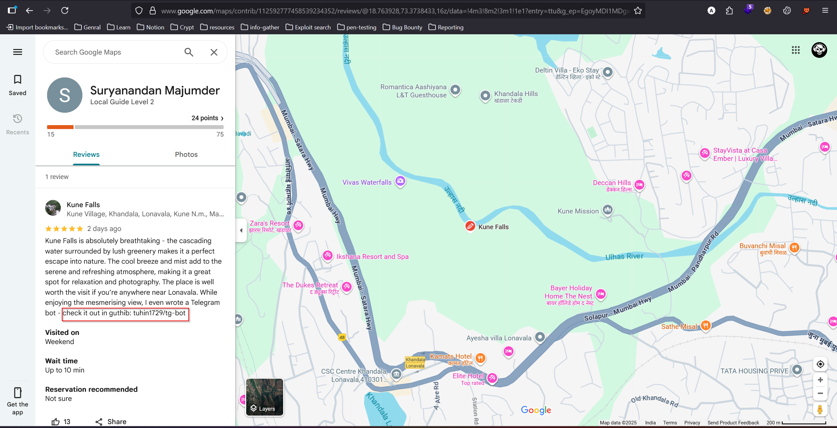Screen dimensions: 837x428
Task: Toggle the Layers satellite thumbnail
Action: tap(265, 397)
